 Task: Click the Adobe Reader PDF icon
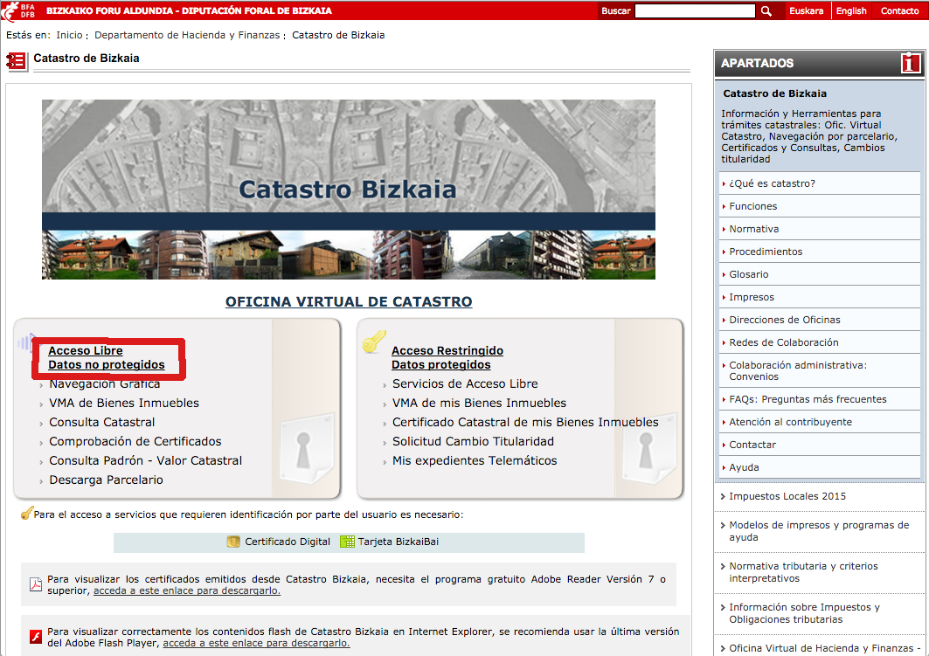tap(36, 584)
